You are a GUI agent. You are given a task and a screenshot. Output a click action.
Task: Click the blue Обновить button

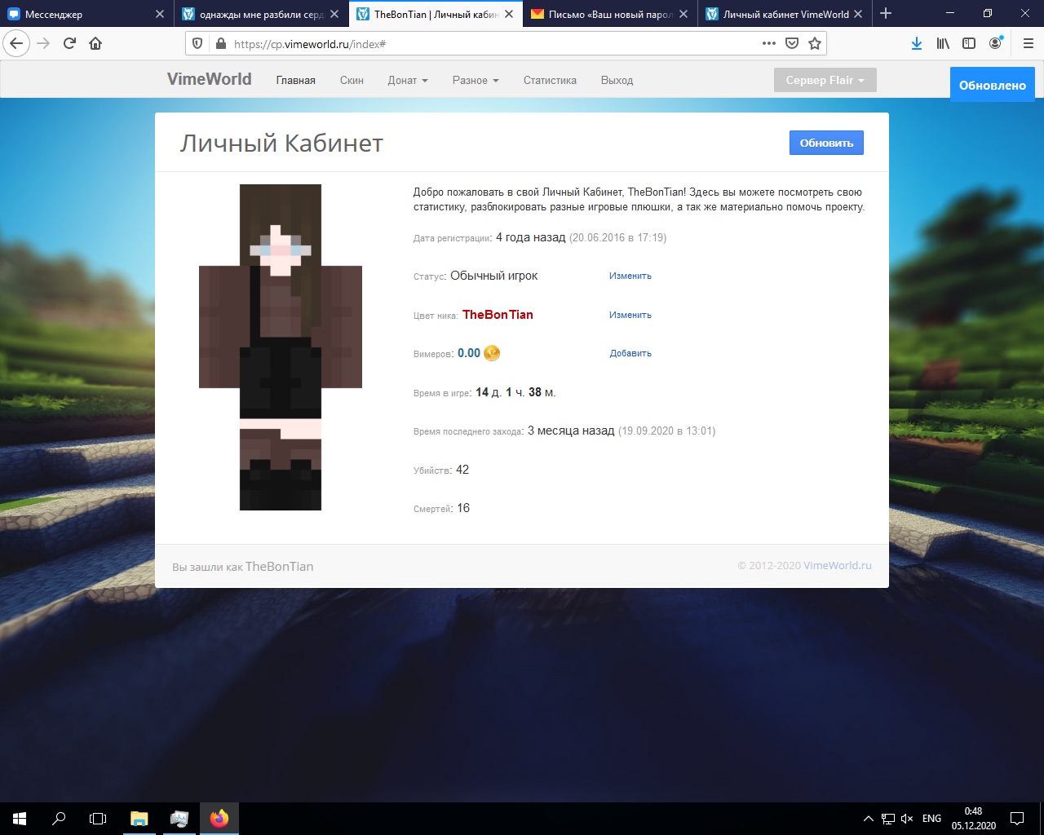tap(826, 143)
